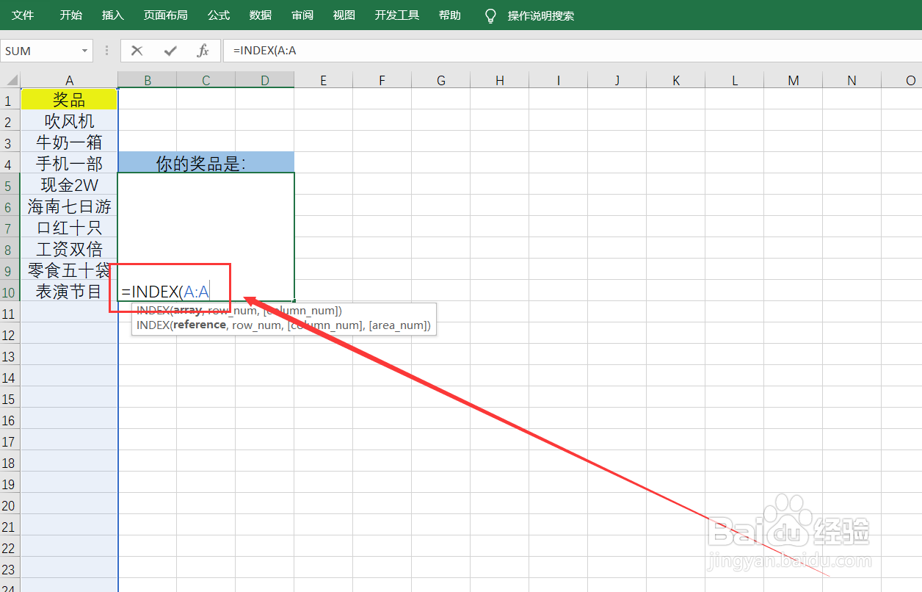Screen dimensions: 922x592
Task: Select column B header
Action: tap(148, 80)
